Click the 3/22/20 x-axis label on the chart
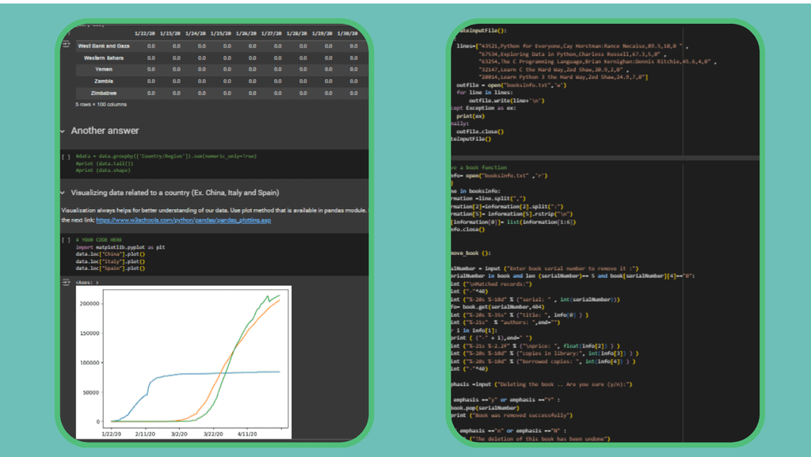Image resolution: width=811 pixels, height=457 pixels. [213, 434]
